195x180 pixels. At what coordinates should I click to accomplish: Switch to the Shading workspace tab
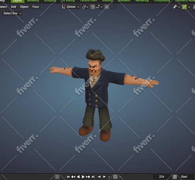click(107, 1)
